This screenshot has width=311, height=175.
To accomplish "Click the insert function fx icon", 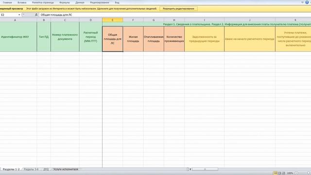I will pos(36,15).
